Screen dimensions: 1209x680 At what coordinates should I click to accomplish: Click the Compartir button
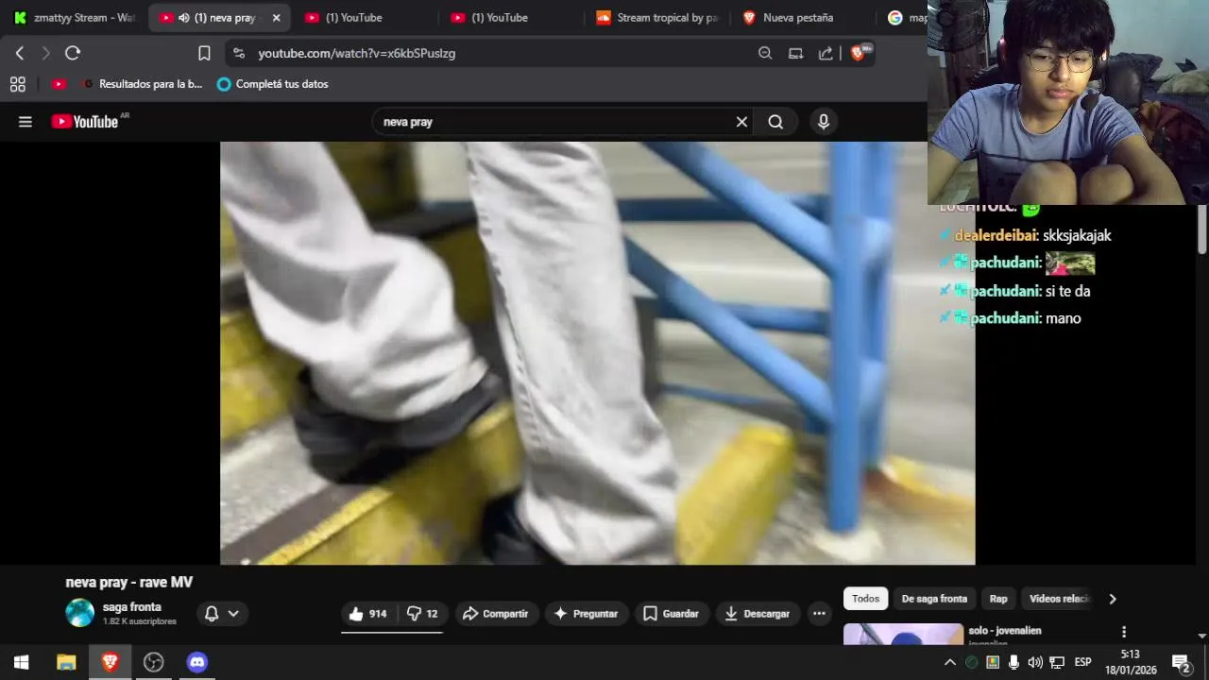[497, 614]
